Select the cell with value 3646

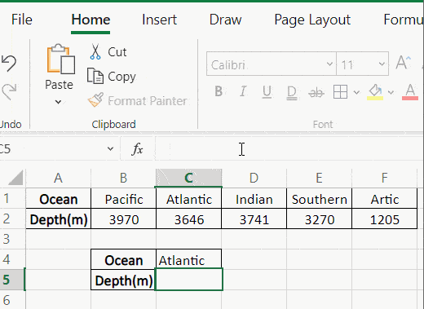click(x=189, y=219)
